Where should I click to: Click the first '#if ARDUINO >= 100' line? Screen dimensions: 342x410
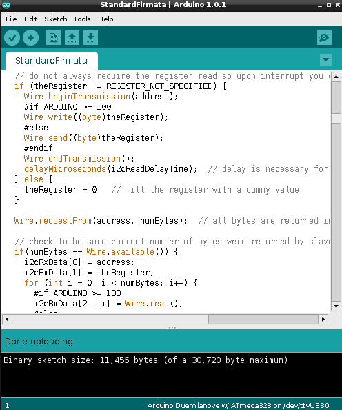pyautogui.click(x=68, y=107)
